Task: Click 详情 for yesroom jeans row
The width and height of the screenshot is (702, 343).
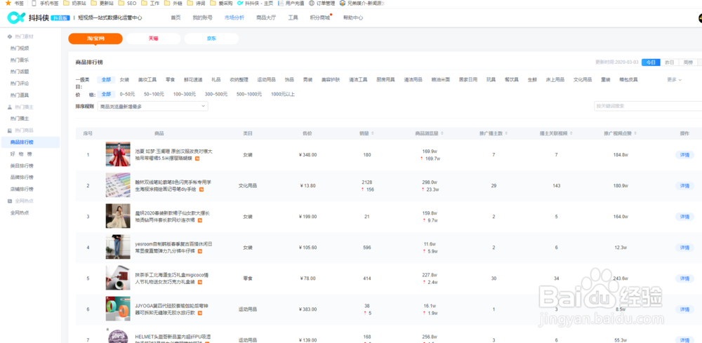Action: click(x=684, y=248)
